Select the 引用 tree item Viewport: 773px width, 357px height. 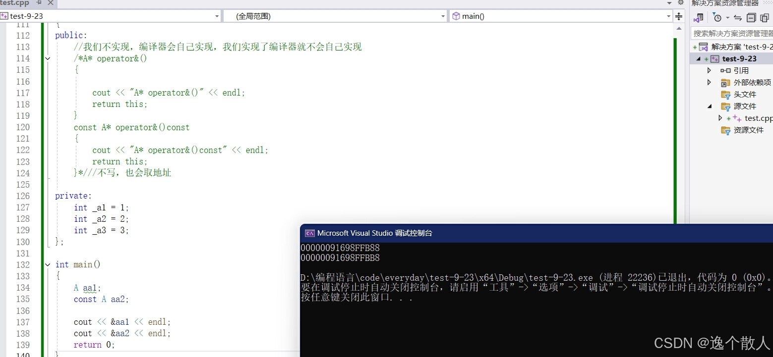point(741,70)
